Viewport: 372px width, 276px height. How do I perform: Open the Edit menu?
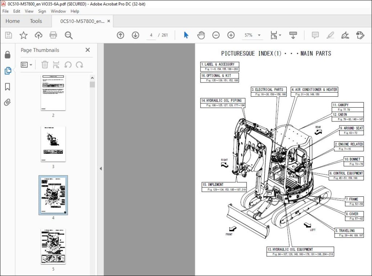[17, 11]
